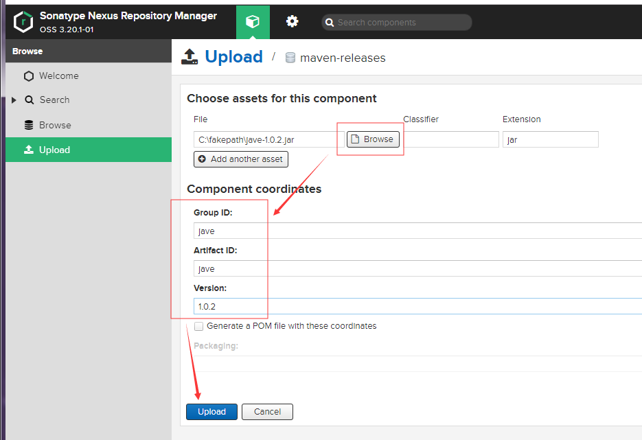Focus the Search components field
The width and height of the screenshot is (642, 440).
[x=396, y=23]
